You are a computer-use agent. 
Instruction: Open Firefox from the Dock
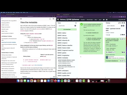pyautogui.click(x=55, y=81)
